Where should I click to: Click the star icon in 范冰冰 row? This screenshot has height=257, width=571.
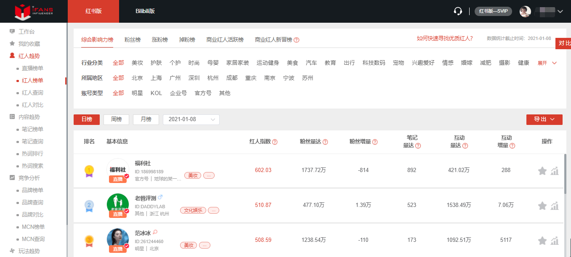coord(542,241)
